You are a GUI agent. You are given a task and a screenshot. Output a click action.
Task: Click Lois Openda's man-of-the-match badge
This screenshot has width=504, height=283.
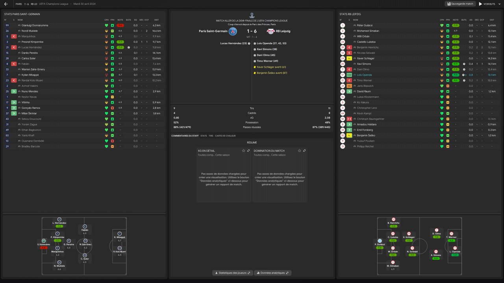click(x=349, y=75)
